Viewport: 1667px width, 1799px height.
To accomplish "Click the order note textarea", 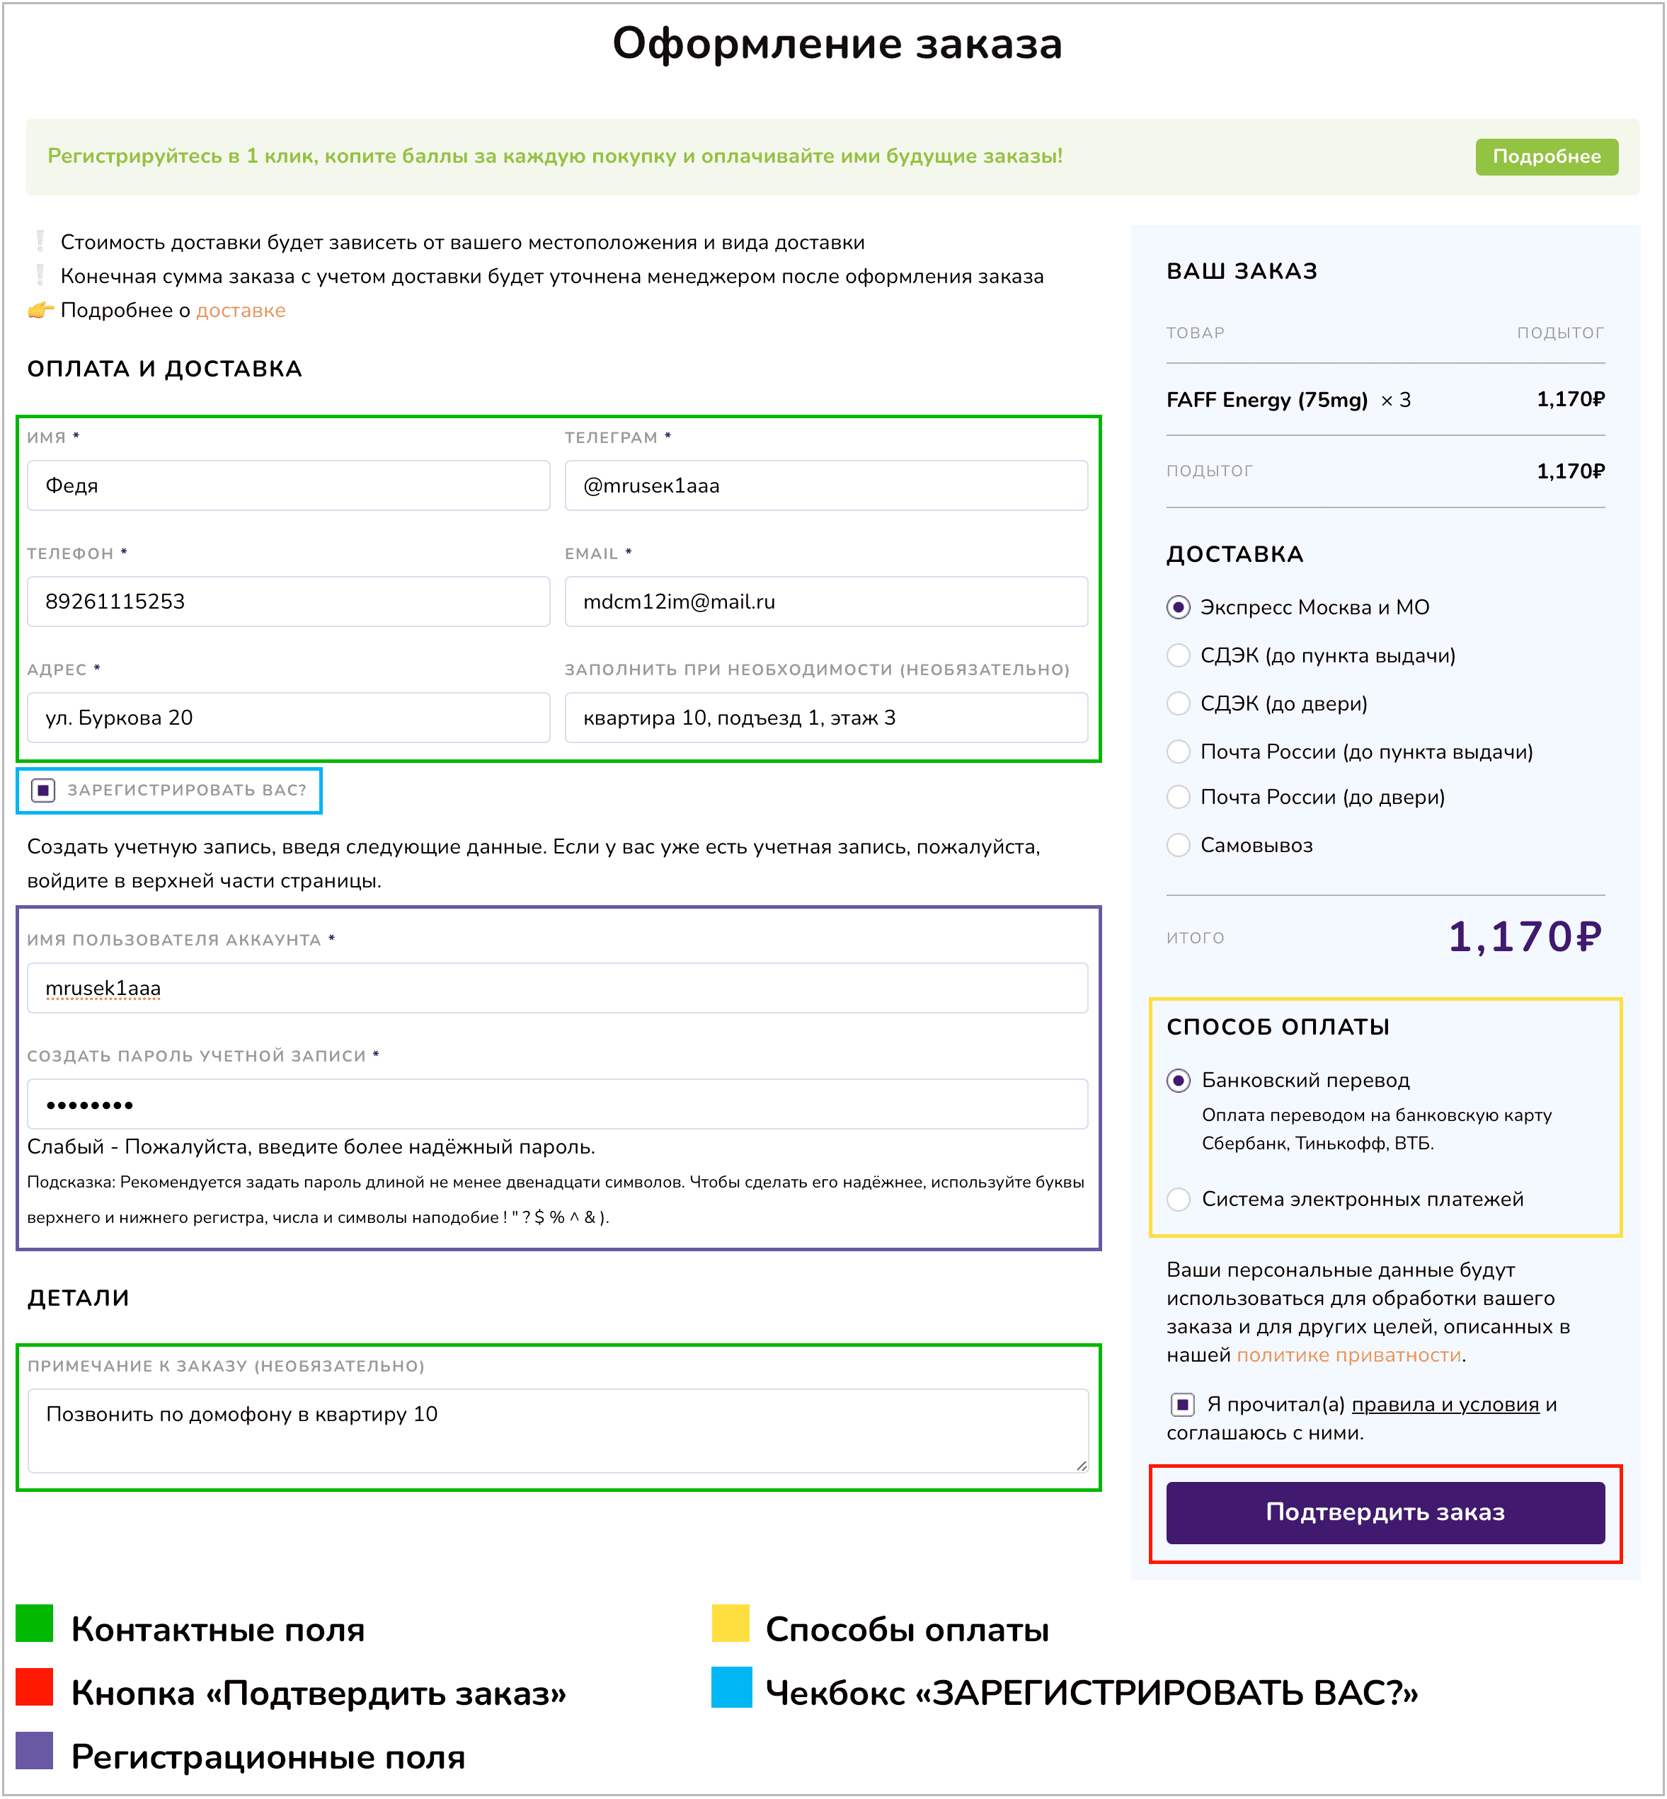I will coord(556,1430).
